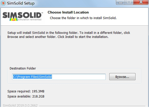This screenshot has width=149, height=111.
Task: Click the SIMSOLID logo in the header
Action: tap(23, 16)
